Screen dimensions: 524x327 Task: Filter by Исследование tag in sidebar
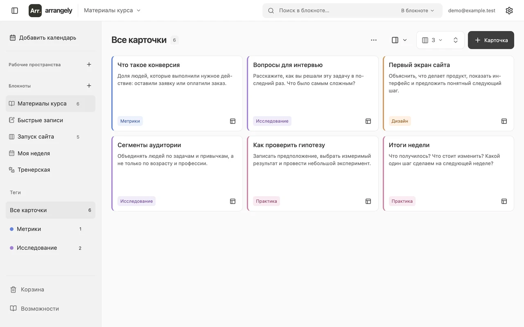pos(50,248)
